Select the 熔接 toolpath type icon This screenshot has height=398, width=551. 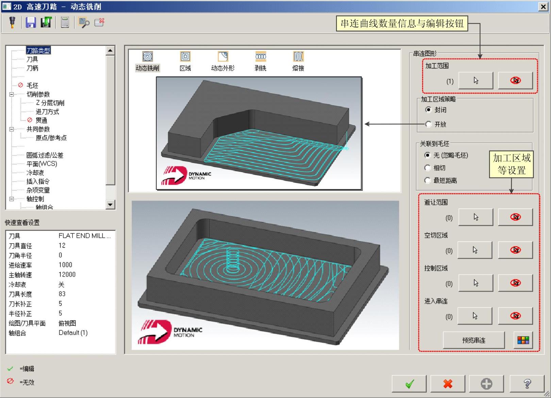(x=298, y=57)
